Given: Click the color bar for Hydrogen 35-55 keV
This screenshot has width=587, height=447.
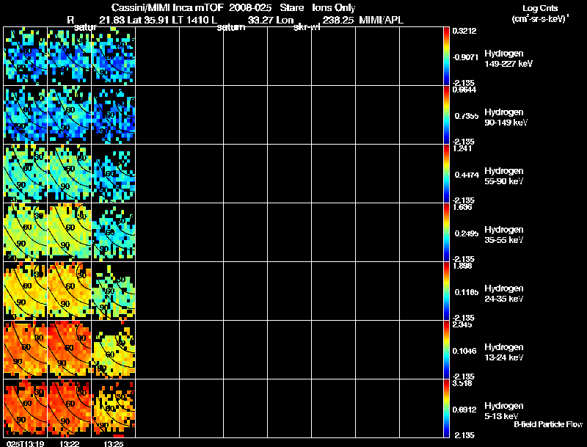Looking at the screenshot, I should (446, 233).
